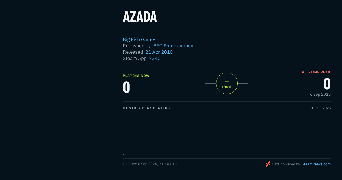
Task: Click the 6 Sep 2026 peak date
Action: [320, 94]
